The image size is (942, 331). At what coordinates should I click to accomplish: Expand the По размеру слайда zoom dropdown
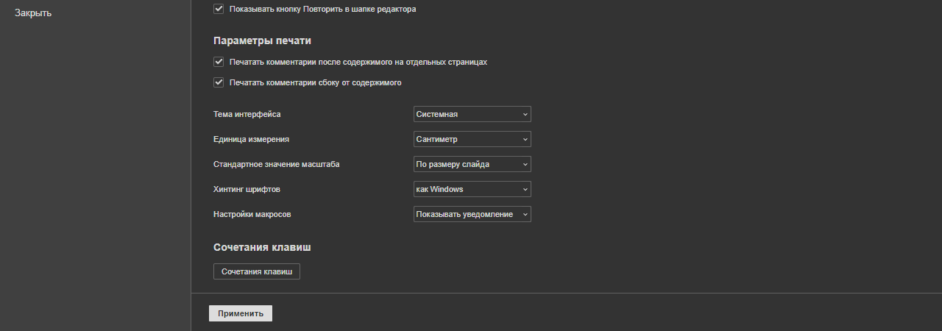[472, 164]
